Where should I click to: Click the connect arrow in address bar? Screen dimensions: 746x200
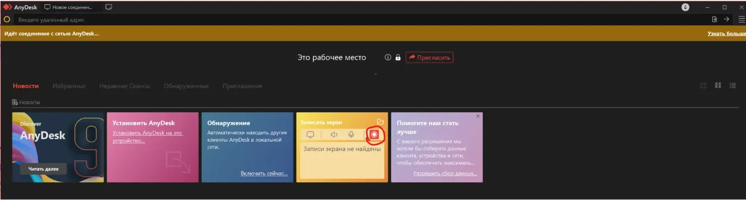tap(726, 19)
